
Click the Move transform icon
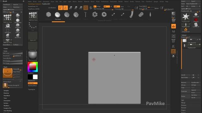(71, 8)
